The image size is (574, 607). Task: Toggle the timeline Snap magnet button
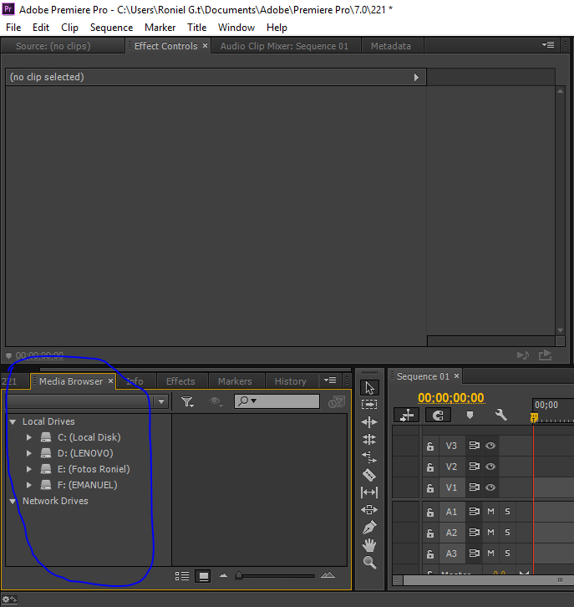click(x=438, y=416)
